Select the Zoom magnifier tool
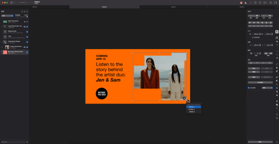This screenshot has height=144, width=279. click(277, 114)
